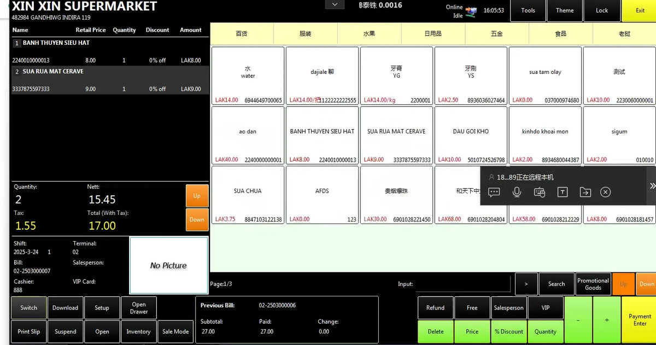
Task: Open the Theme button
Action: pyautogui.click(x=565, y=10)
